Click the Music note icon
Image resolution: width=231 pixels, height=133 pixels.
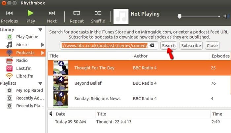point(10,45)
